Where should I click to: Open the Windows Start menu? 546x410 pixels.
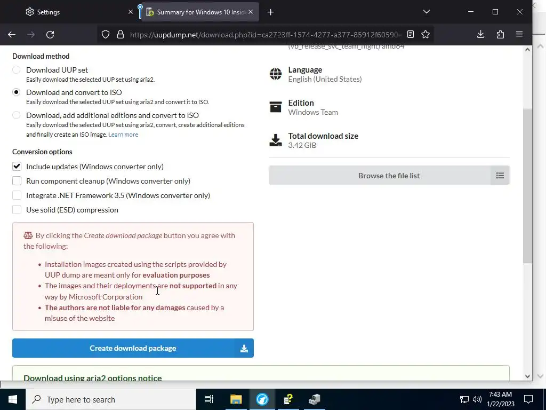[x=13, y=399]
